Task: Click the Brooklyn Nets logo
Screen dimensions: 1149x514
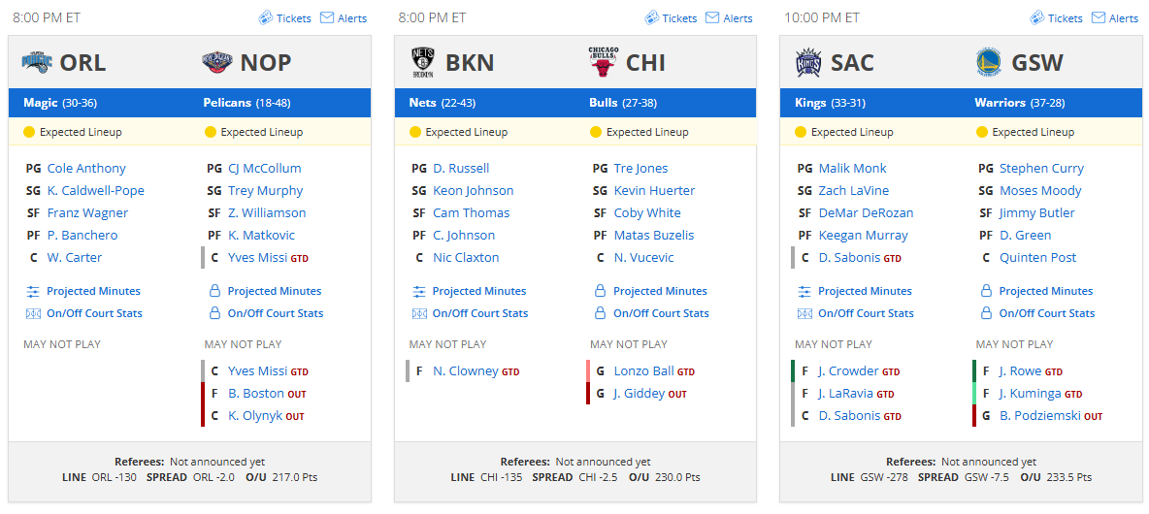Action: (x=423, y=63)
